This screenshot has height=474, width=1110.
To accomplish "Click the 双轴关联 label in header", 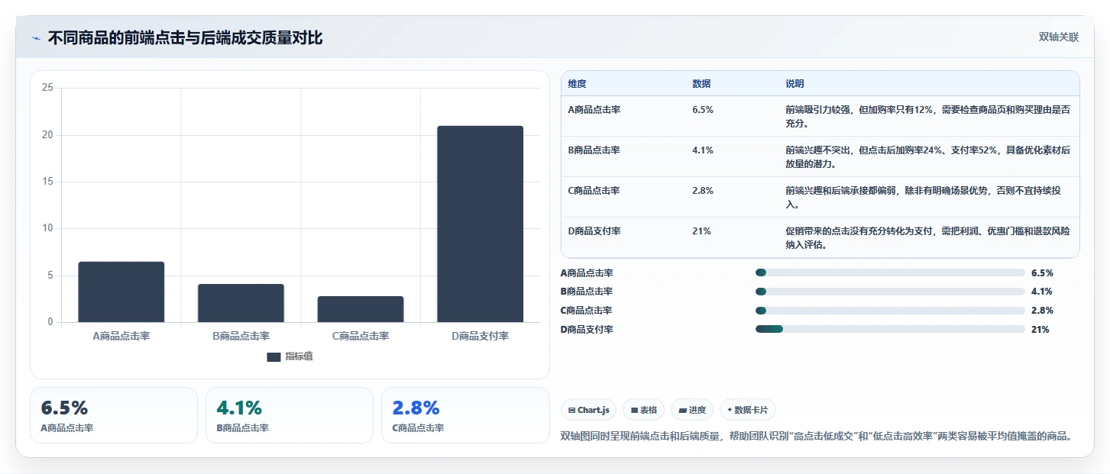I will (1058, 37).
